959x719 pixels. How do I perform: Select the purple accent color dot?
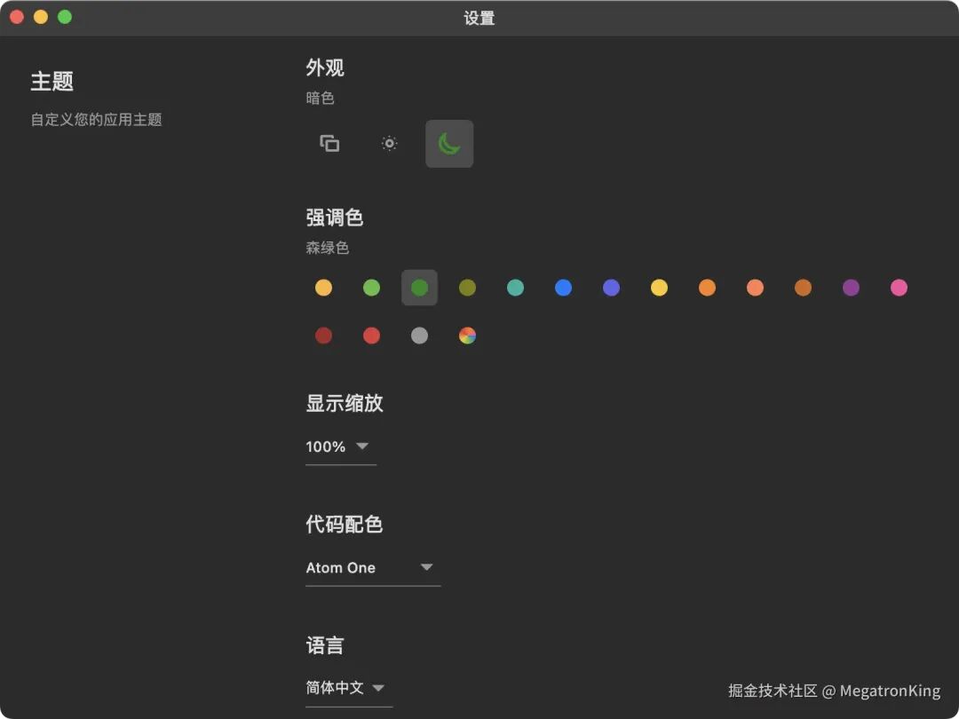tap(851, 287)
